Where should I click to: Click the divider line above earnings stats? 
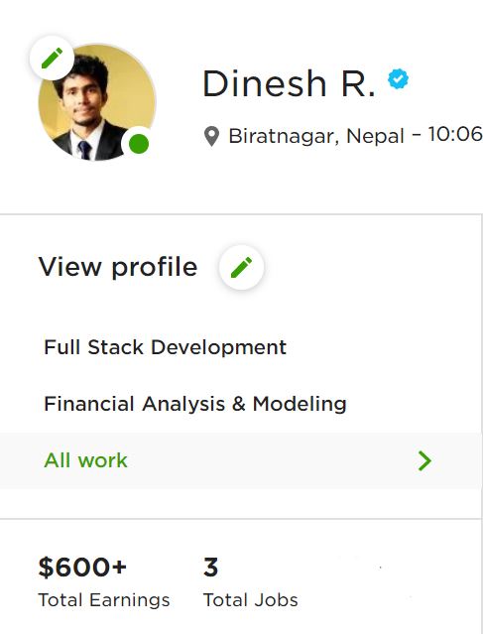[x=241, y=518]
